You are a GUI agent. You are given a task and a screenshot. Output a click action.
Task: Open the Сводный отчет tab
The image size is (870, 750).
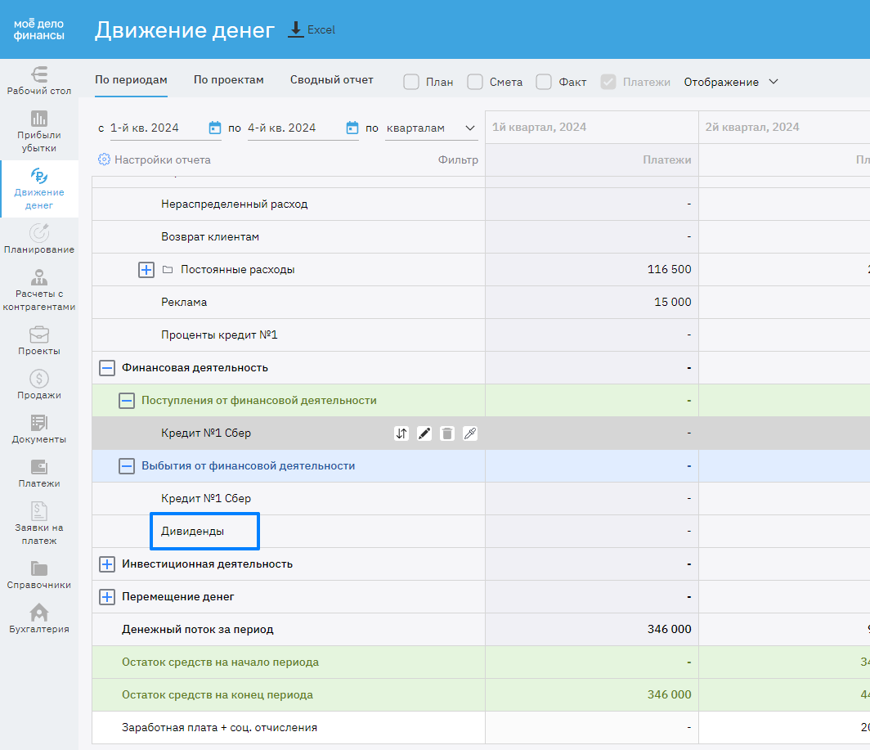click(x=331, y=80)
